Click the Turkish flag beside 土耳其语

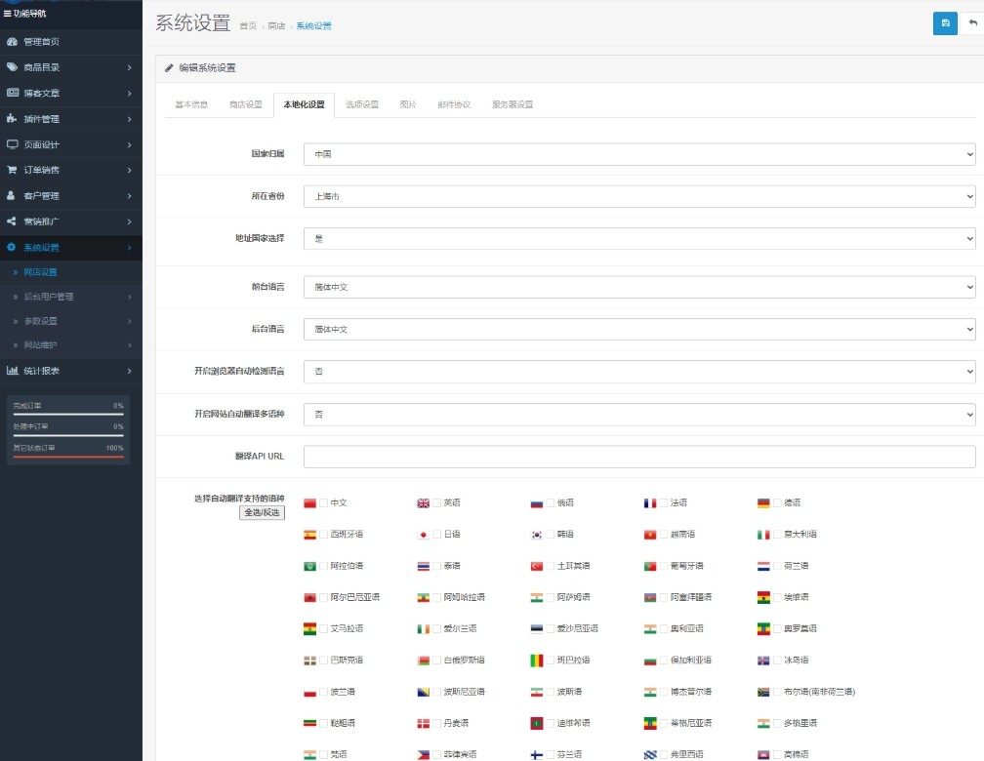click(537, 566)
